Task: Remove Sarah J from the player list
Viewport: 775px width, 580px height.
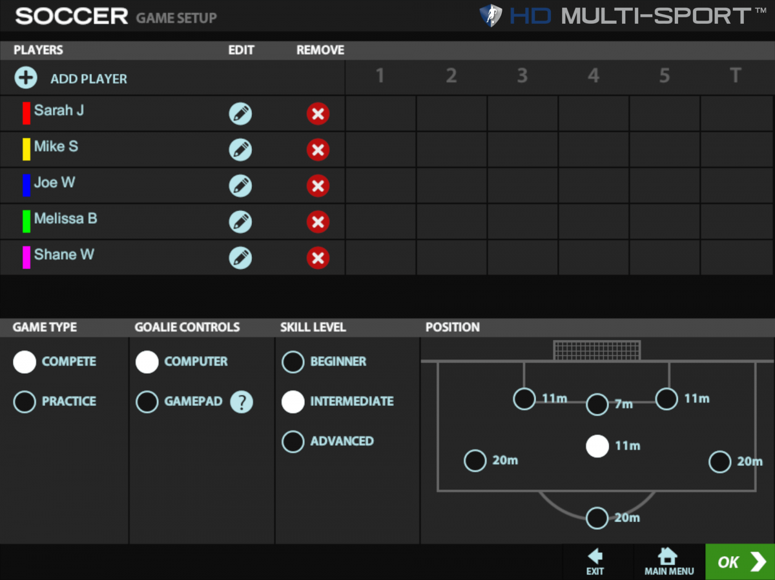Action: (x=318, y=114)
